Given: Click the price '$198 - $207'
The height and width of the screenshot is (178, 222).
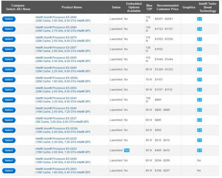Looking at the screenshot, I should (x=162, y=171).
